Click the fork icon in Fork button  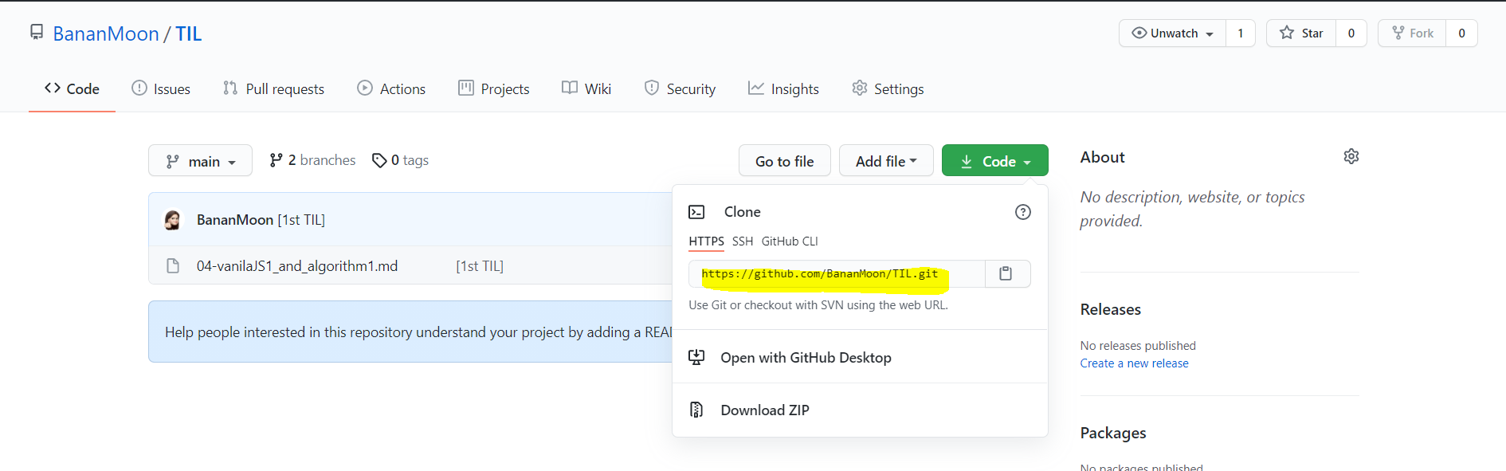[x=1398, y=33]
